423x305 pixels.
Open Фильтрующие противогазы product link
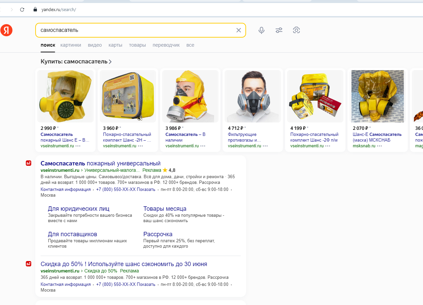point(244,137)
